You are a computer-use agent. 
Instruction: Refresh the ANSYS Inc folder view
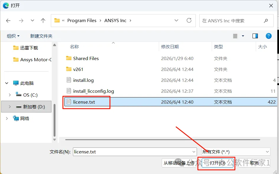189,21
